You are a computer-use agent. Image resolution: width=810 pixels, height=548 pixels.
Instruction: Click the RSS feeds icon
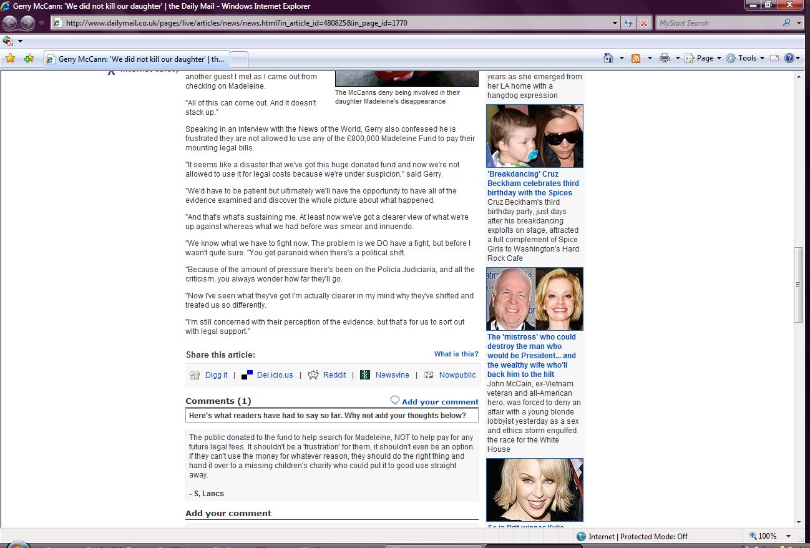click(636, 58)
